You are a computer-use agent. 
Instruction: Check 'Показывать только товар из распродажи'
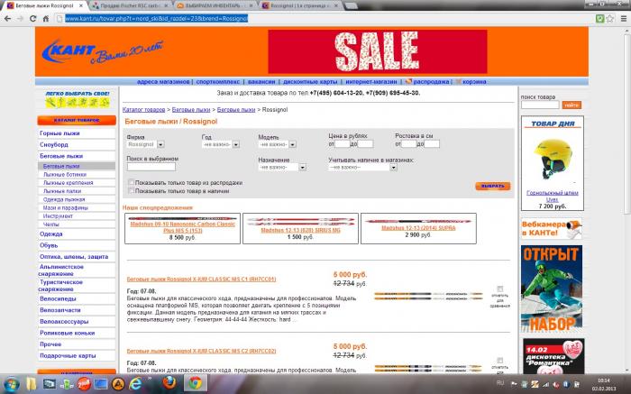(131, 182)
